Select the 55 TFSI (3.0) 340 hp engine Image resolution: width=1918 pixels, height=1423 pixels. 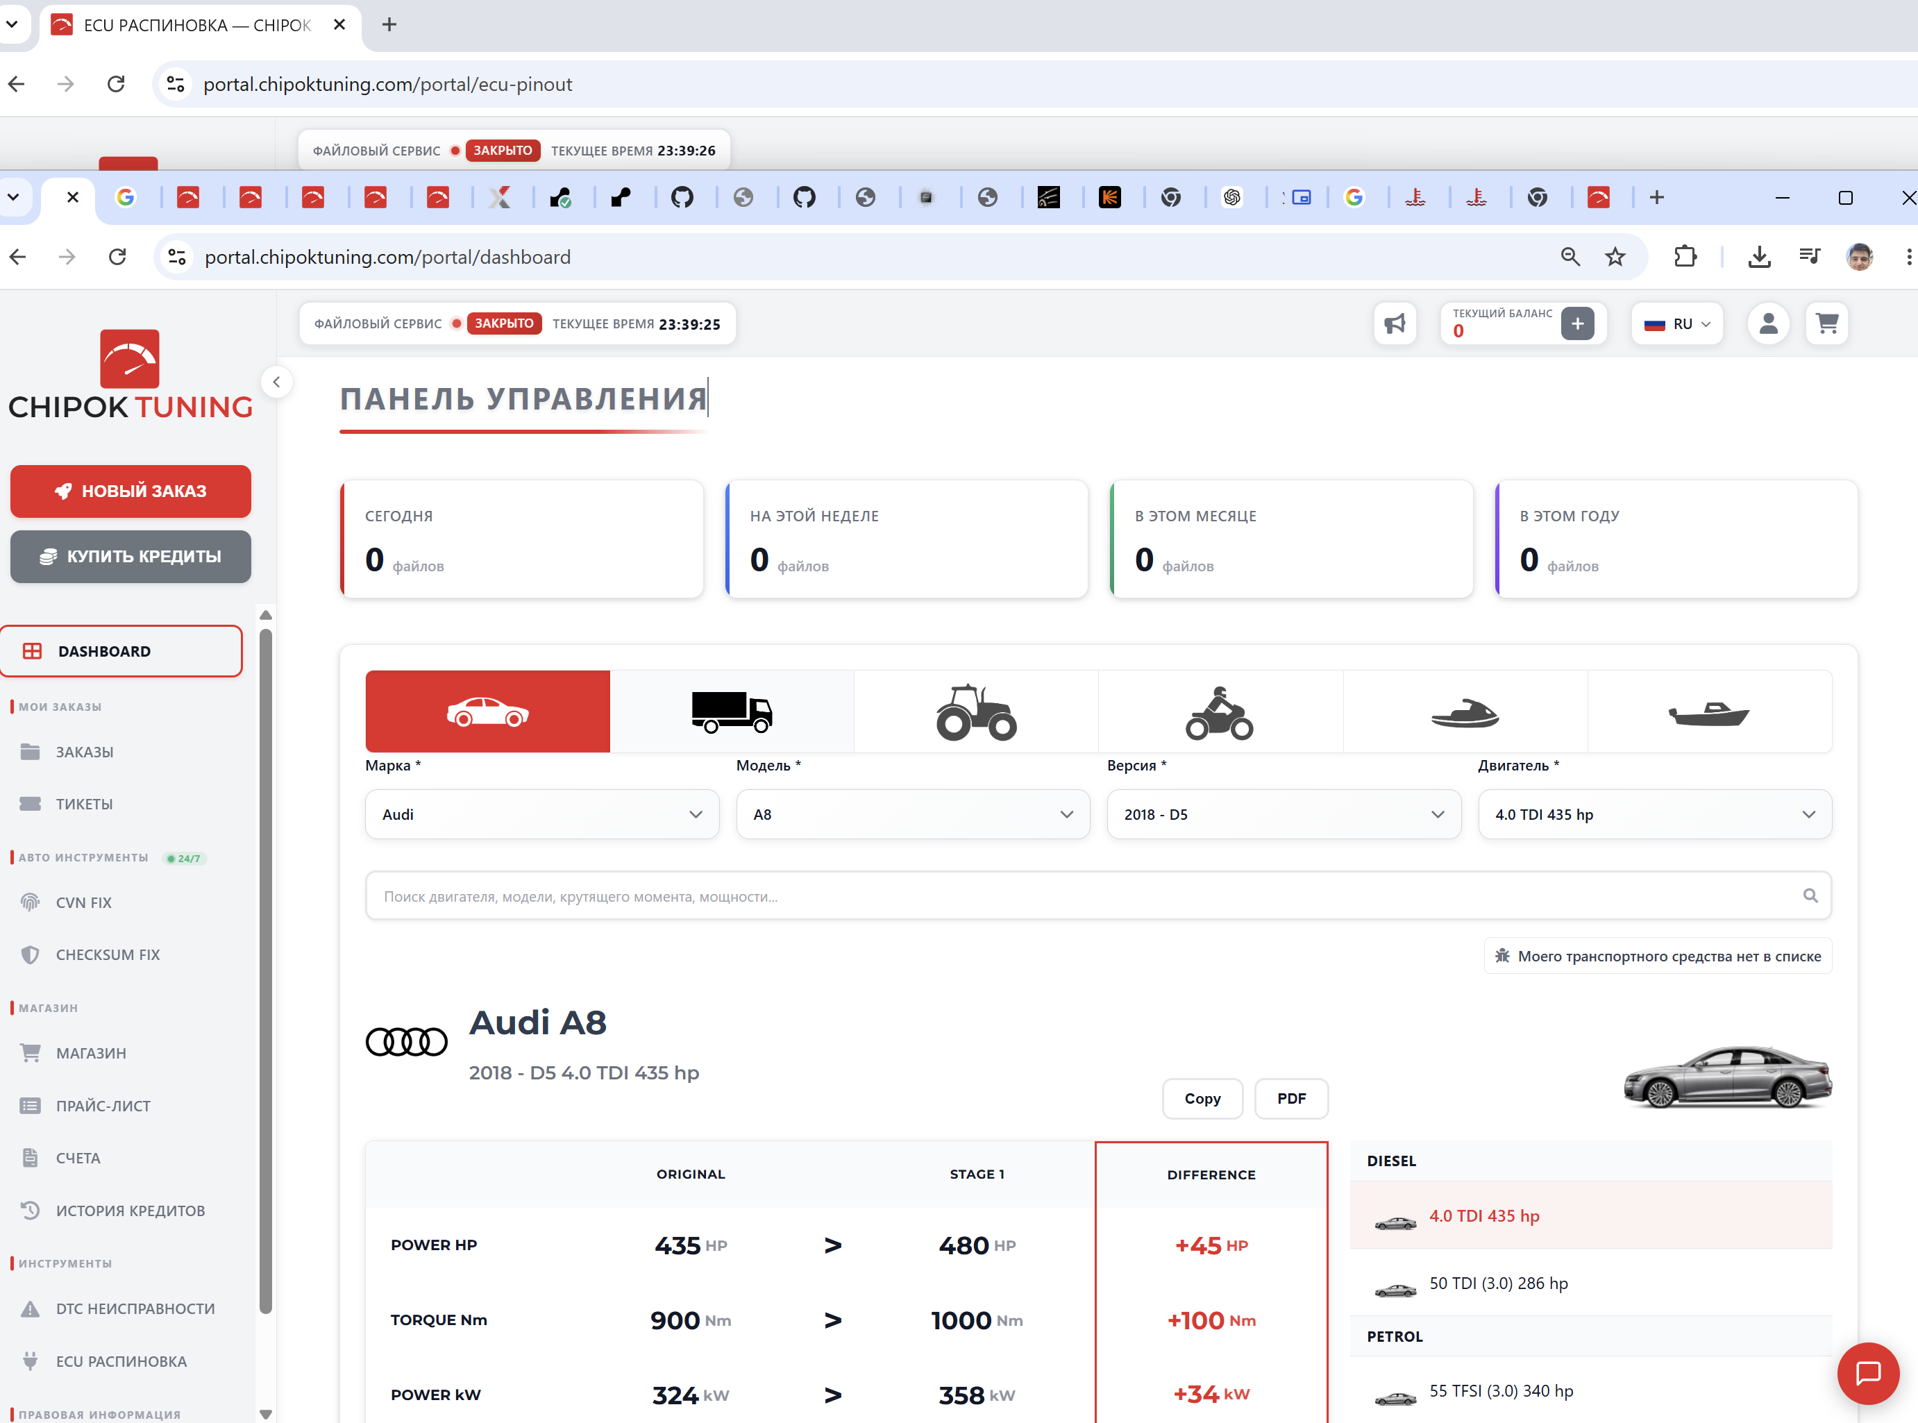pos(1591,1390)
